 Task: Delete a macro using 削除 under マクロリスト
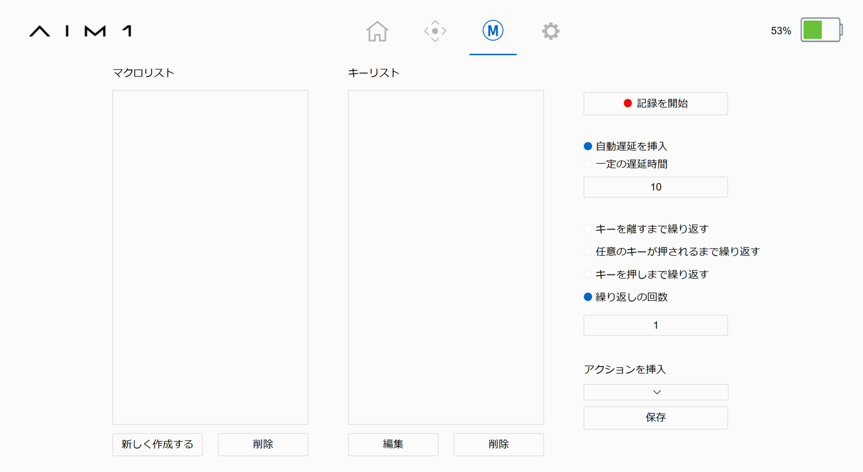(263, 444)
